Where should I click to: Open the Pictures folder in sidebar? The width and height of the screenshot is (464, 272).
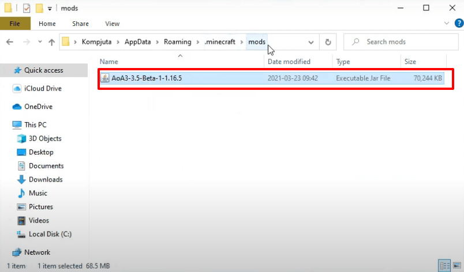(41, 207)
